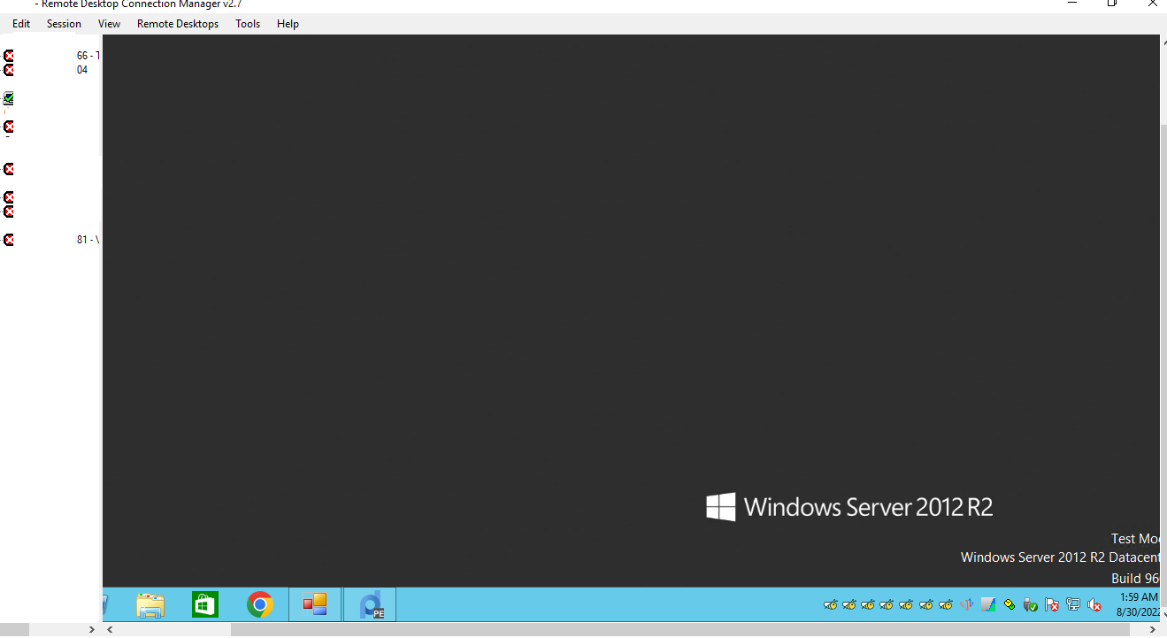Click the colorful arrows tray icon
Image resolution: width=1167 pixels, height=638 pixels.
click(x=967, y=604)
